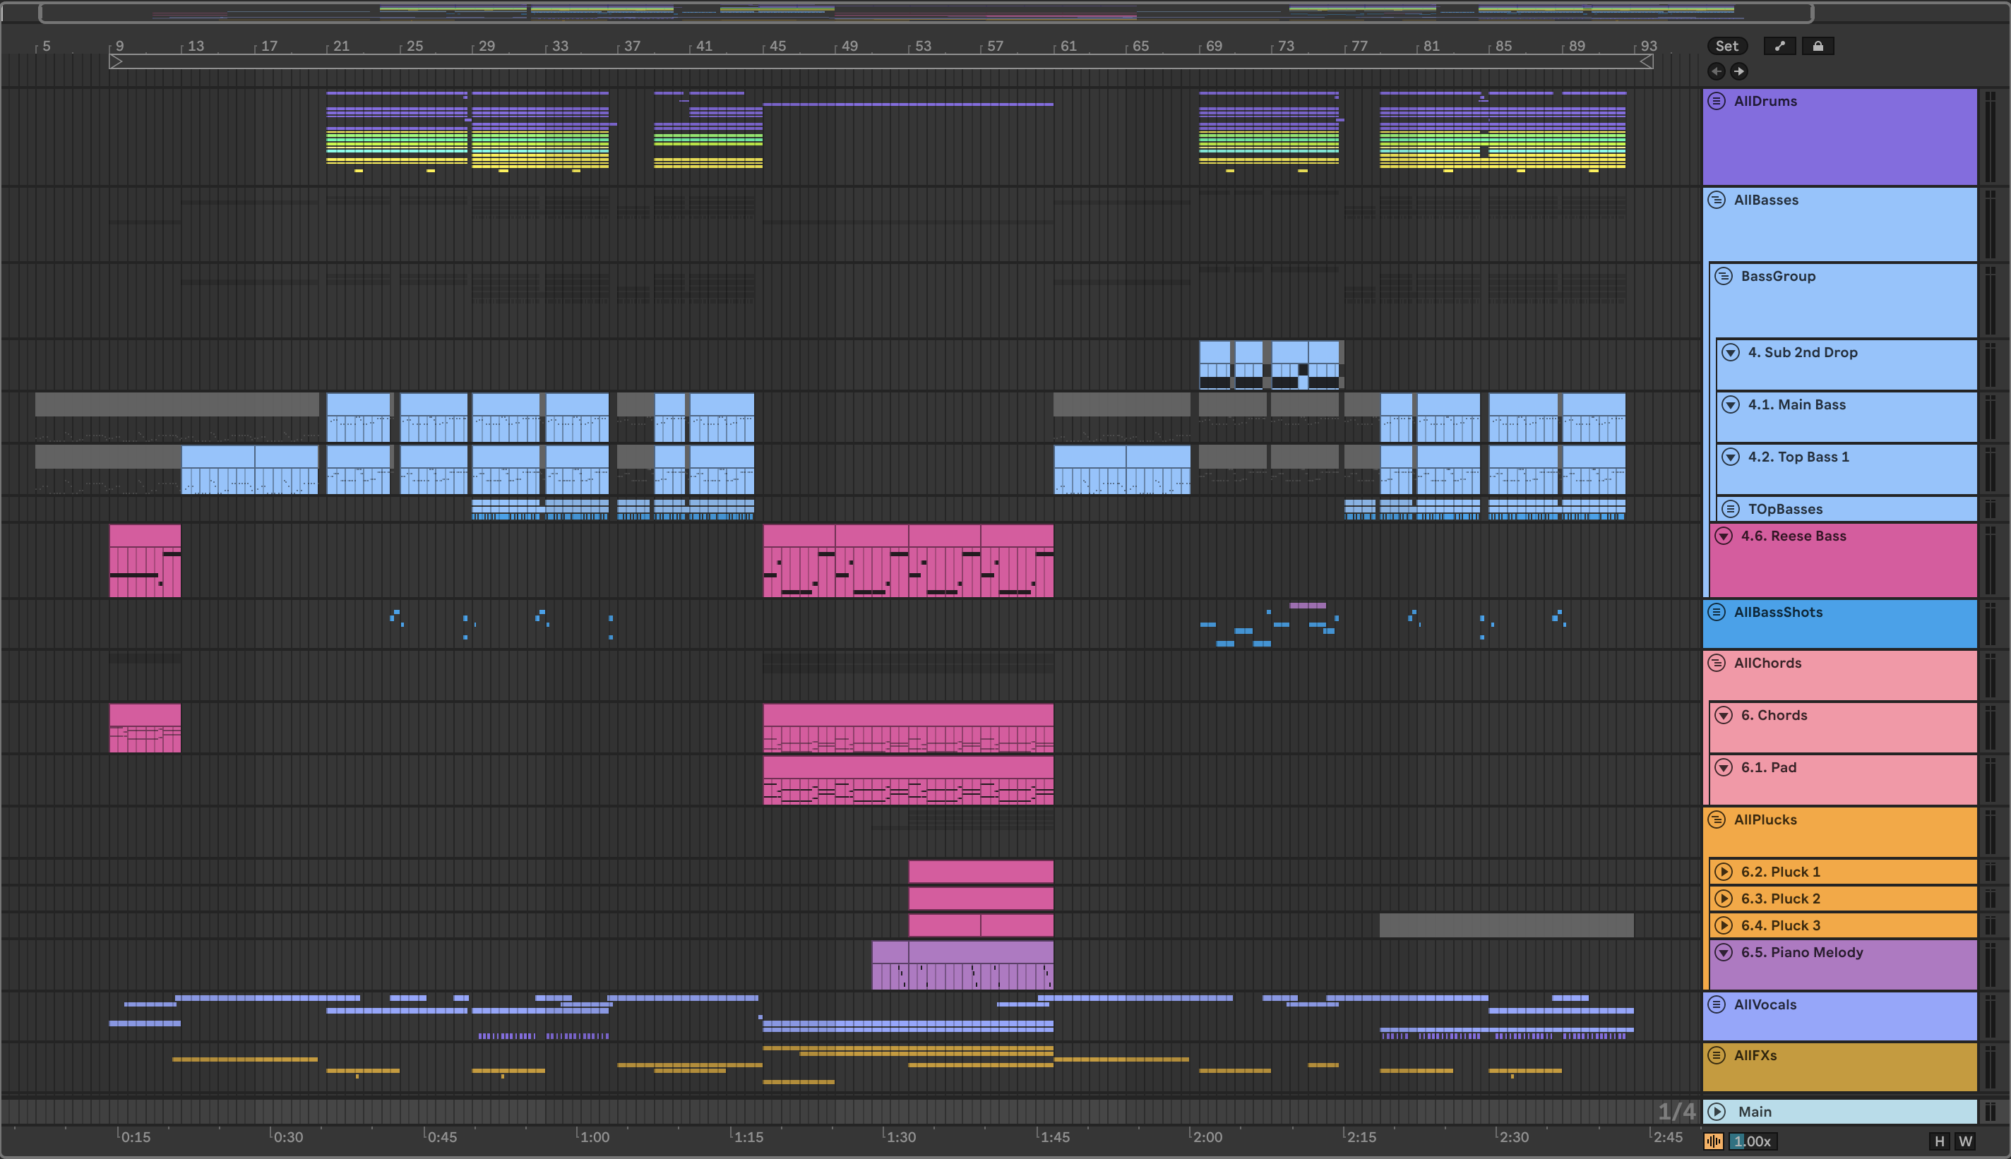Click the AllDrums group fold icon

[x=1717, y=101]
